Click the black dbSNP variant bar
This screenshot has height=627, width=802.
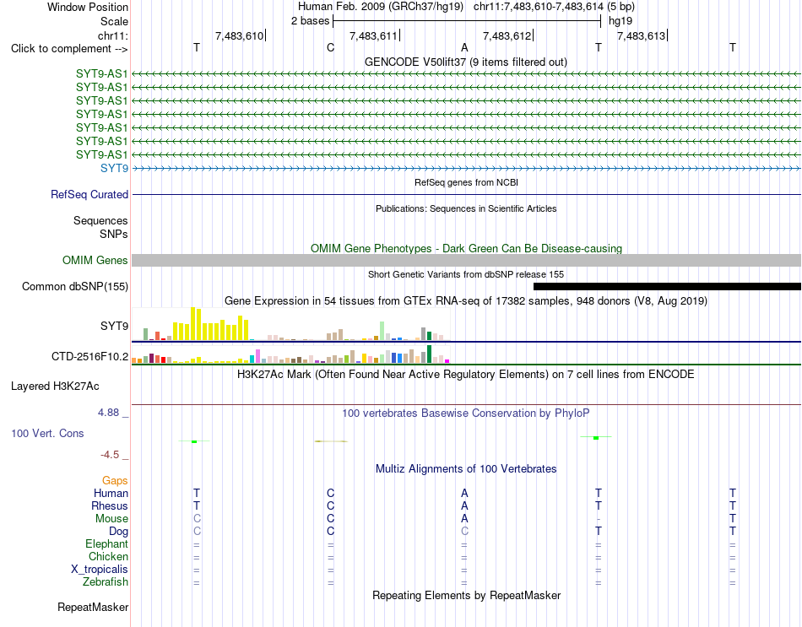point(667,286)
